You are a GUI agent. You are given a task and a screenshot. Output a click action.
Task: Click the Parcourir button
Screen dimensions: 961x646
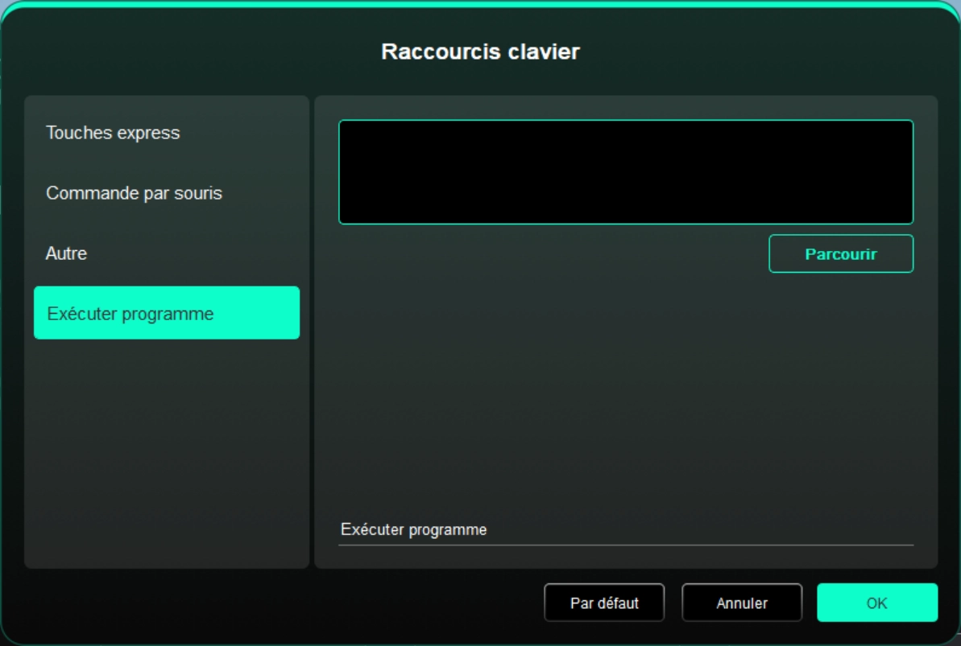tap(840, 253)
